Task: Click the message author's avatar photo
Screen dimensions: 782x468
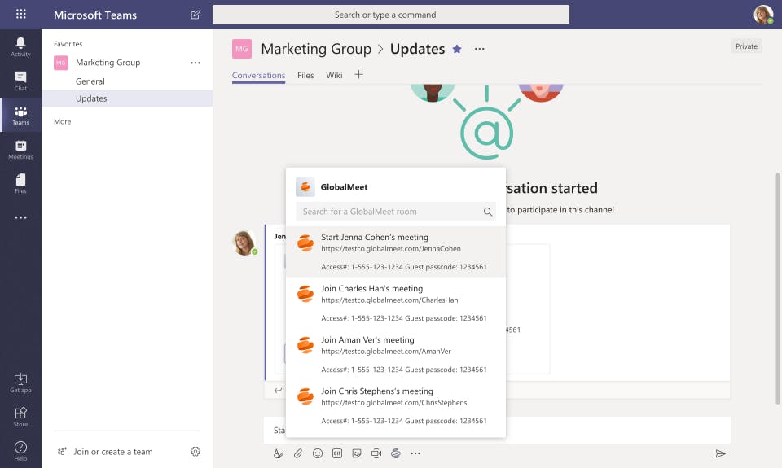Action: [x=244, y=243]
